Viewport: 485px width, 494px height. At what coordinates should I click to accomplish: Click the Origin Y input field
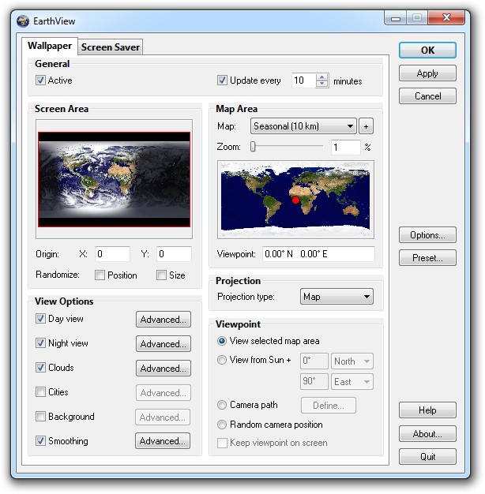[x=174, y=254]
